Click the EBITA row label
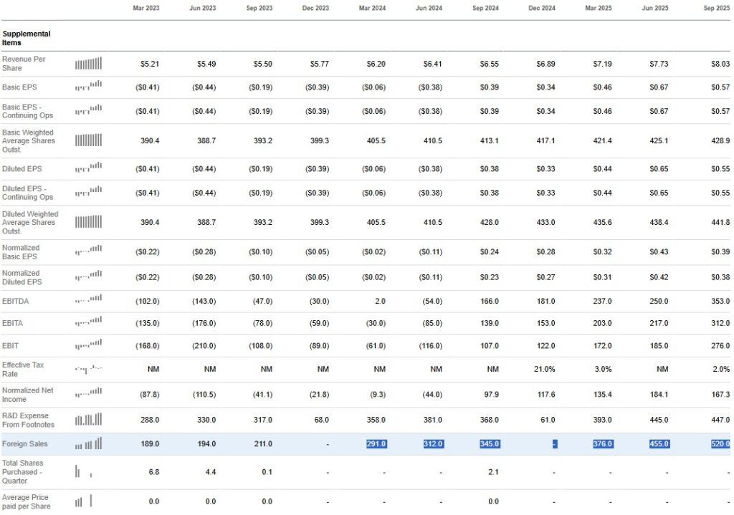Image resolution: width=734 pixels, height=515 pixels. point(14,324)
